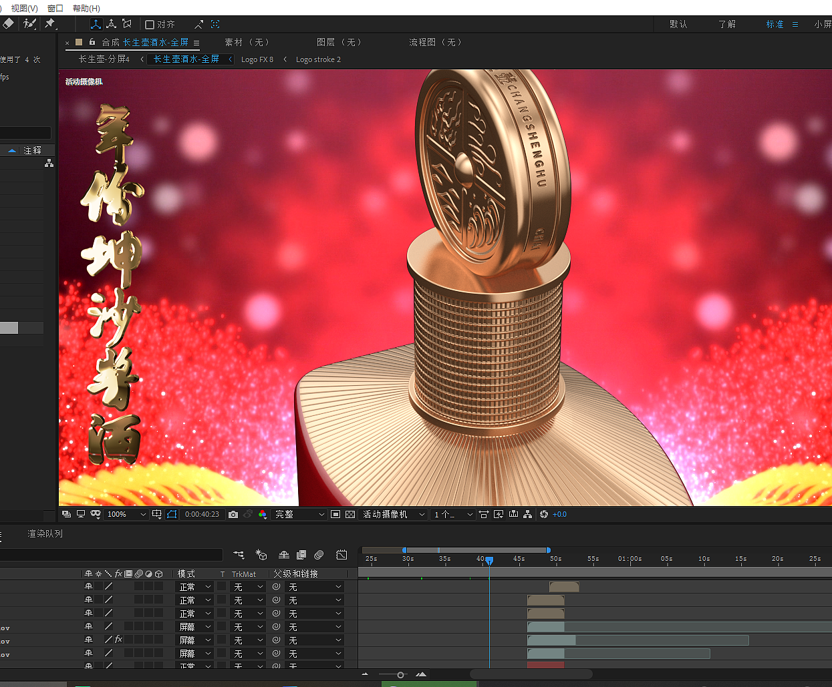Enable Frame Blending for timeline
The image size is (832, 687).
[x=301, y=555]
